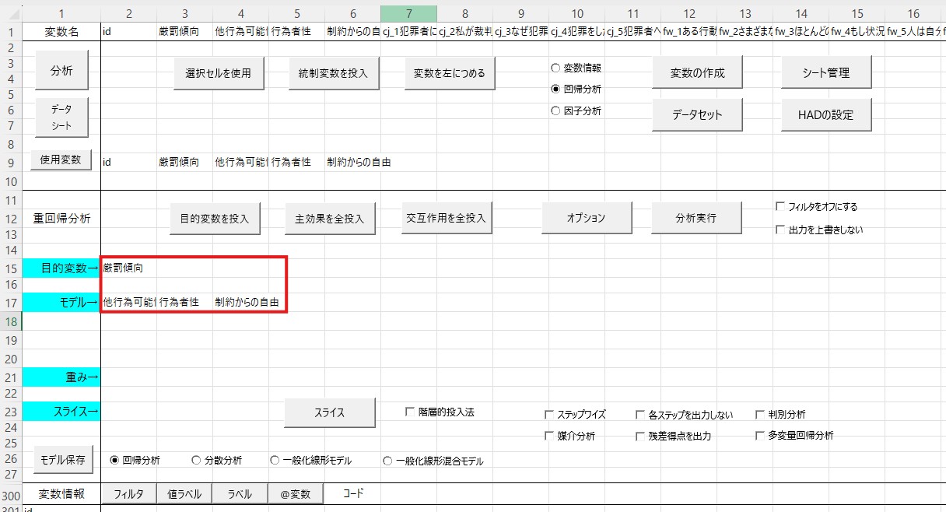Image resolution: width=946 pixels, height=512 pixels.
Task: Enable フィルタをオフにする checkbox
Action: click(x=780, y=207)
